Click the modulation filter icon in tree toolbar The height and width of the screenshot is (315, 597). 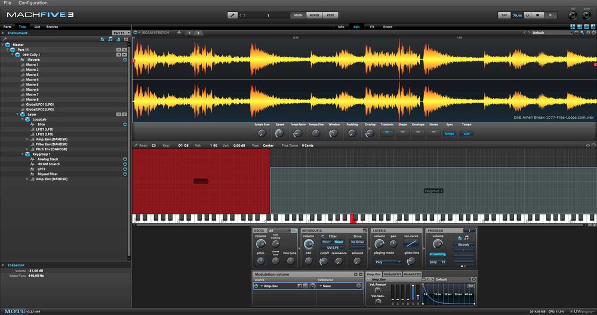[x=118, y=39]
